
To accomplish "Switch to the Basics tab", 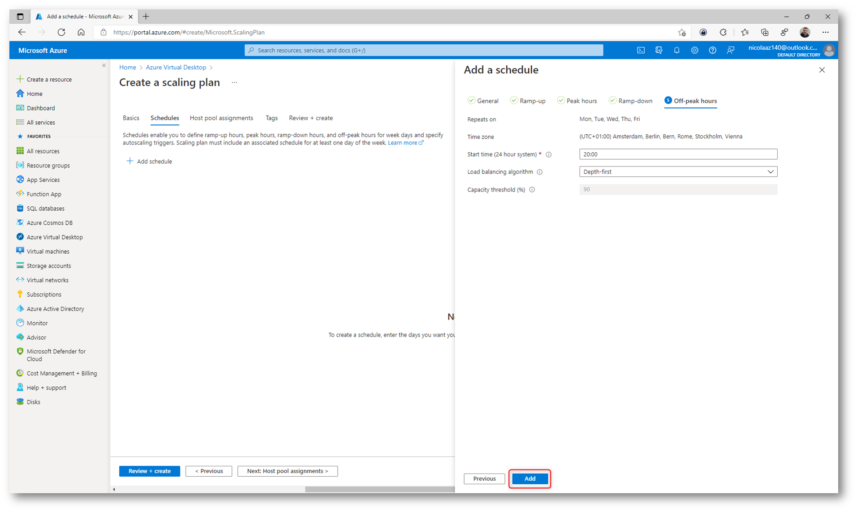I will coord(131,118).
